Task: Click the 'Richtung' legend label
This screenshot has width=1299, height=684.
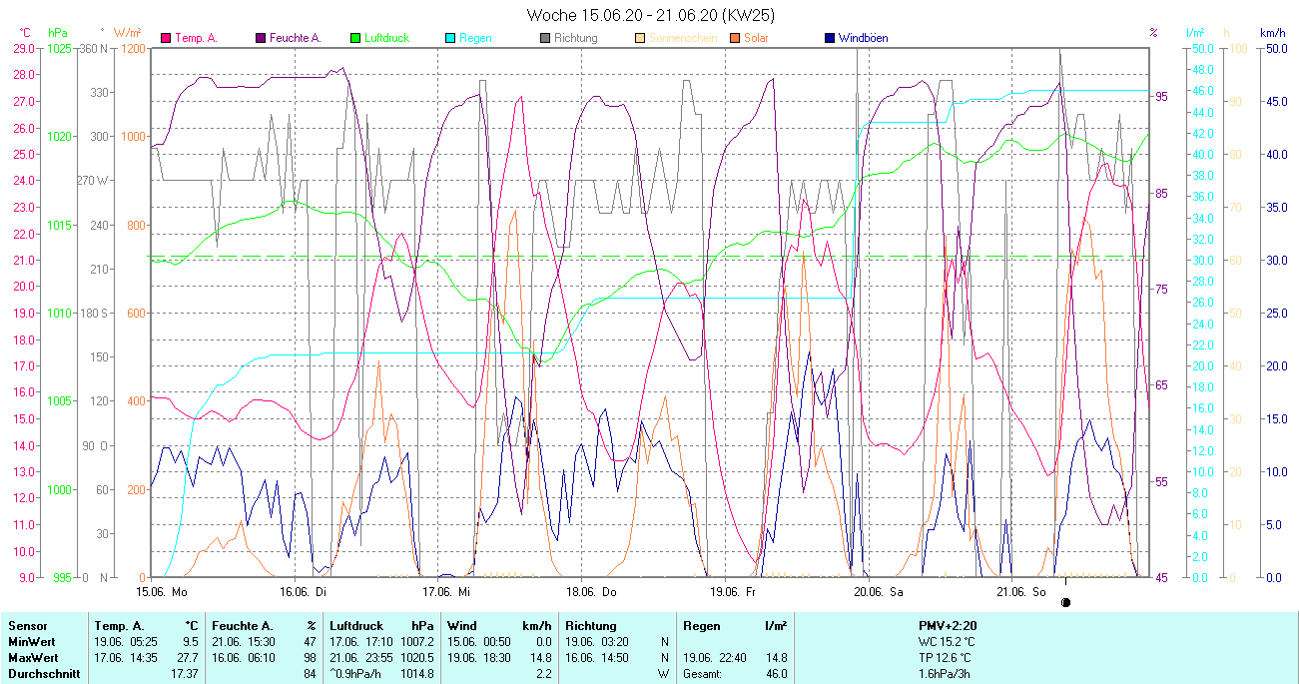Action: (x=575, y=38)
